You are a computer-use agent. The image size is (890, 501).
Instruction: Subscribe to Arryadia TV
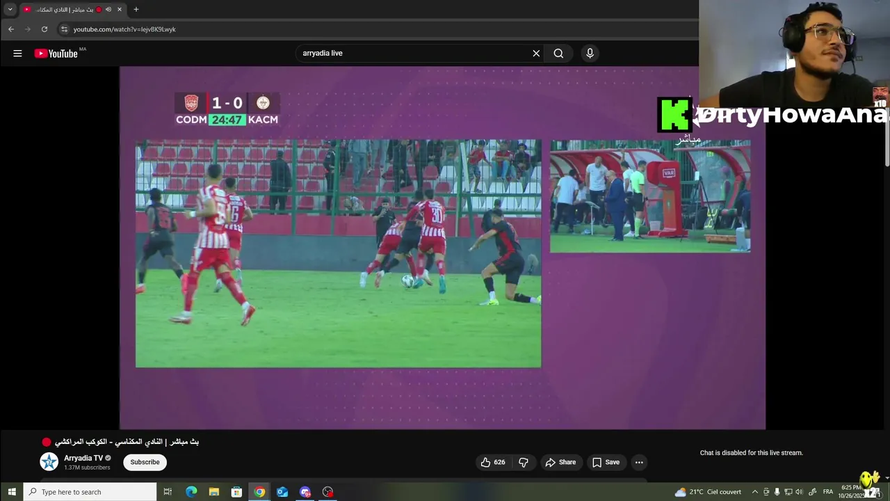click(145, 462)
